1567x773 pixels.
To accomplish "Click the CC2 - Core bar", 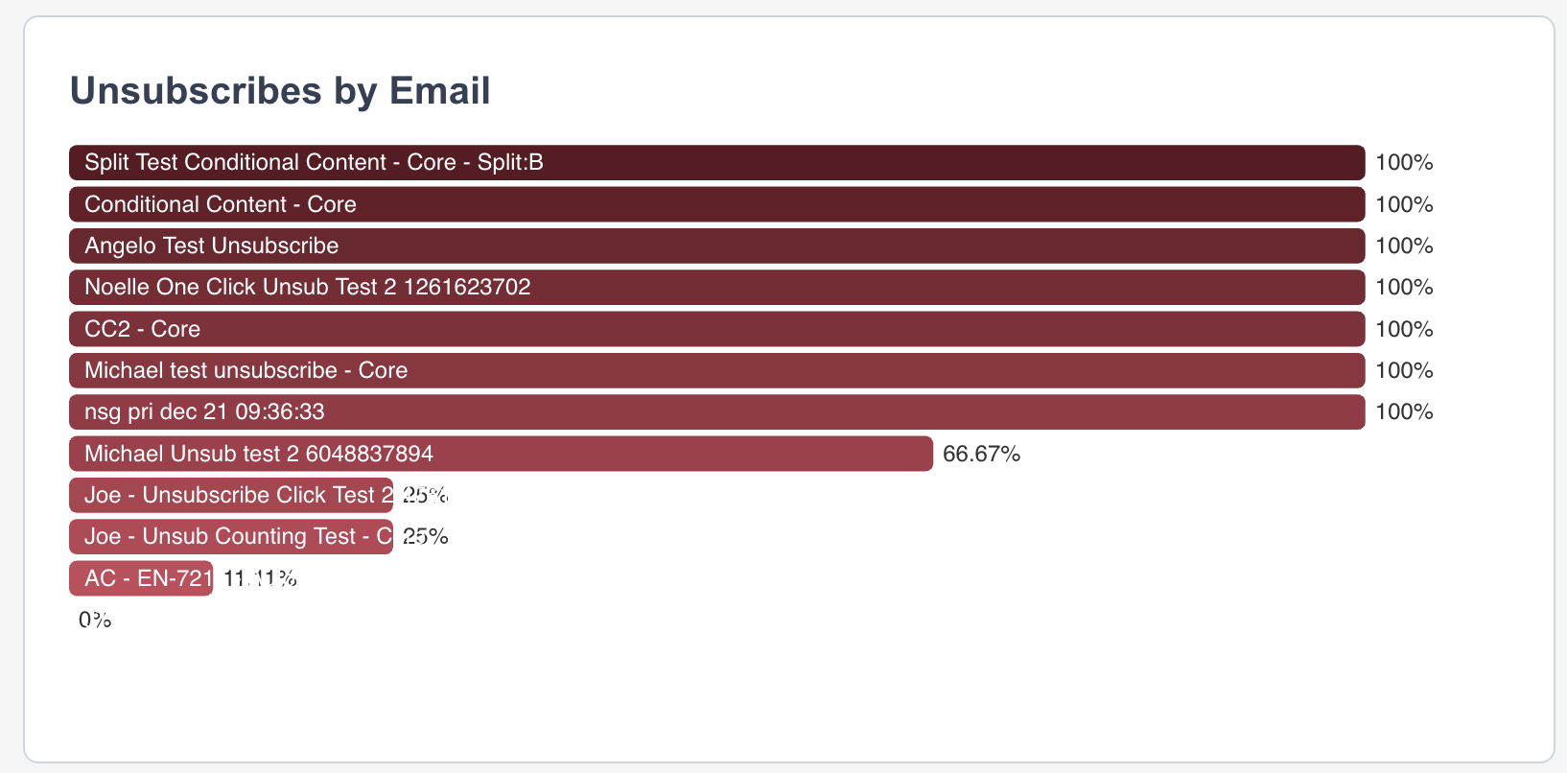I will point(716,329).
